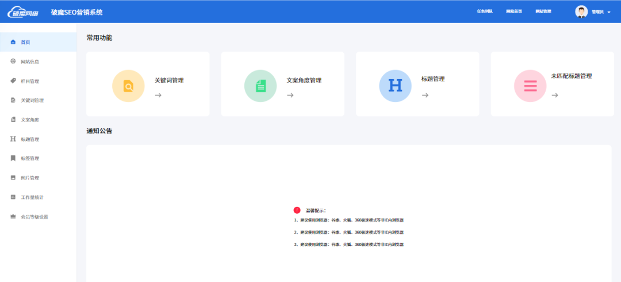Click the H icon for sidebar 标题管理
The width and height of the screenshot is (621, 282).
(13, 139)
